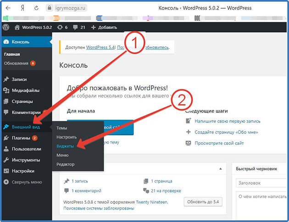Open the Twenty Nineteen theme link
Screen dimensions: 289x222
(x=152, y=202)
